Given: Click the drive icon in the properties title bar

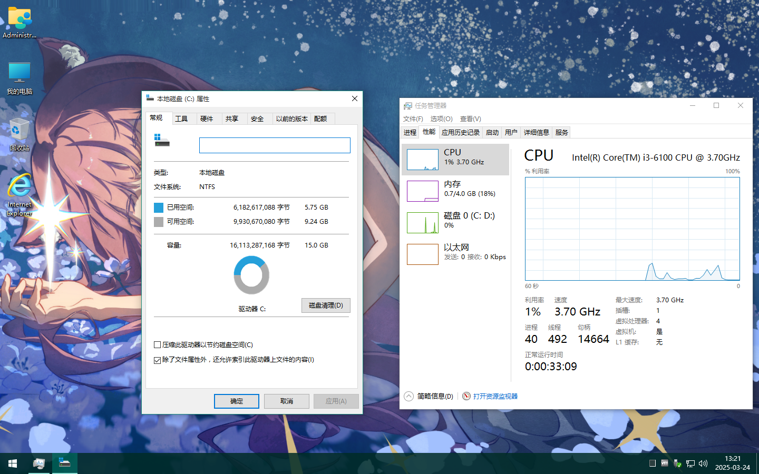Looking at the screenshot, I should click(150, 98).
